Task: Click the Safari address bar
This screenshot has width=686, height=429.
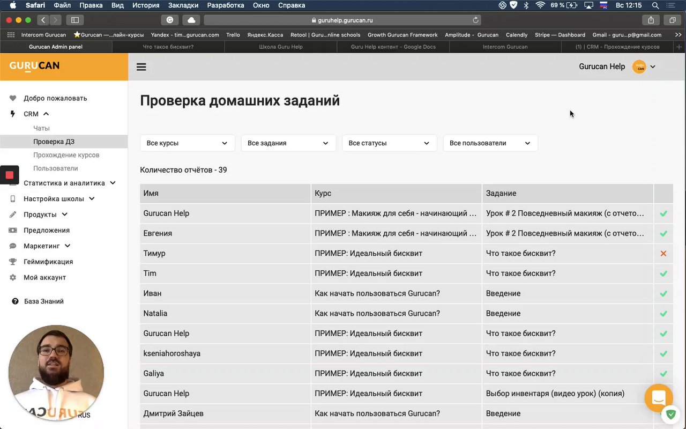Action: click(342, 20)
